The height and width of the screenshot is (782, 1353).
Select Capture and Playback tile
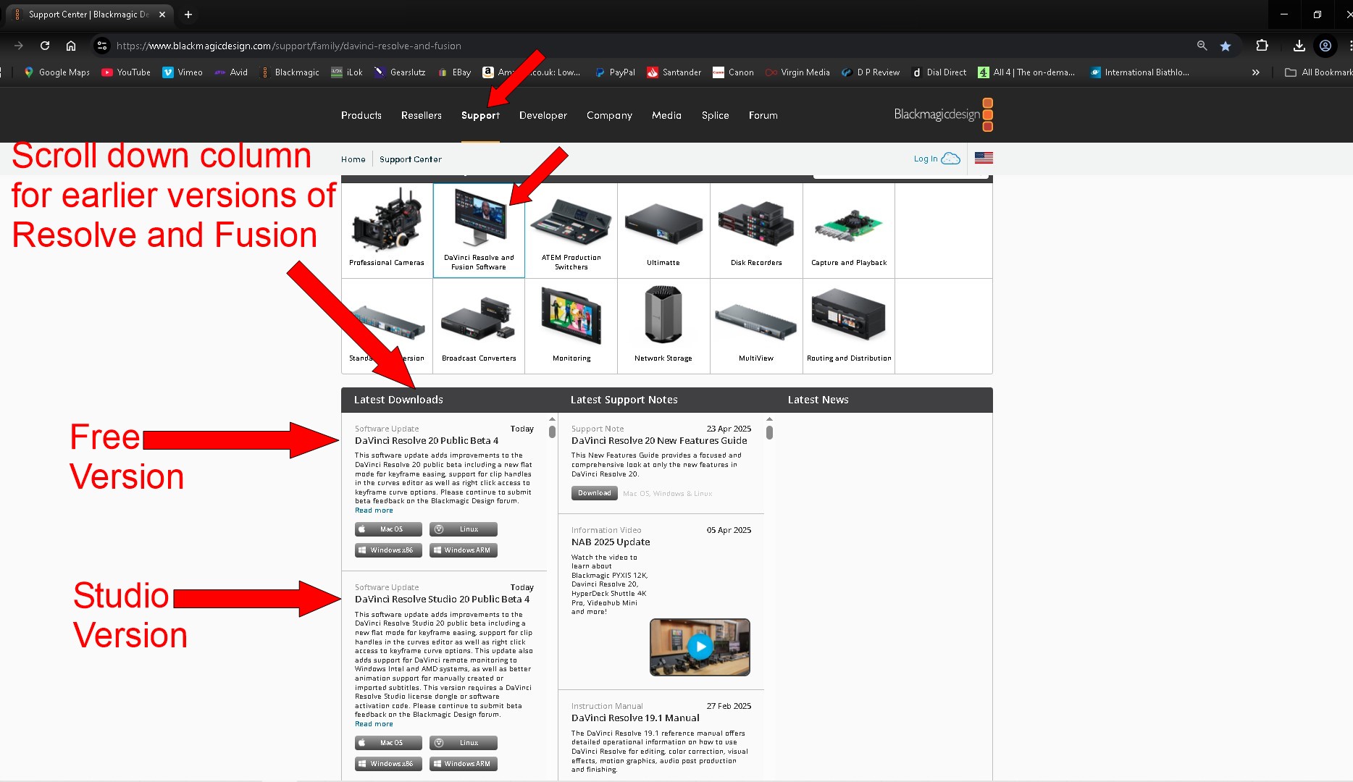849,230
